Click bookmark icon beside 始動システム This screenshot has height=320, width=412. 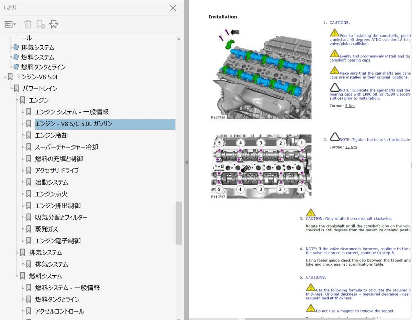[29, 182]
